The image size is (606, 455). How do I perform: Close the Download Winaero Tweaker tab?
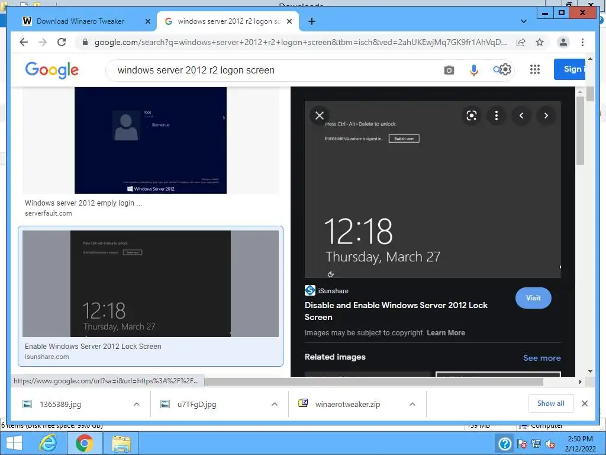tap(147, 22)
